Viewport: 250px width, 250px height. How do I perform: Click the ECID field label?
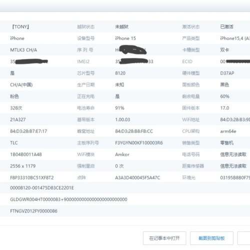[x=187, y=61]
